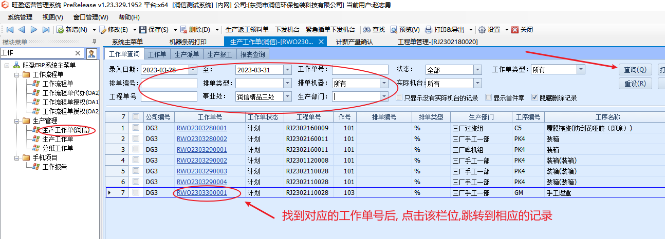
Task: Click 打印&导出 printer button
Action: [445, 30]
